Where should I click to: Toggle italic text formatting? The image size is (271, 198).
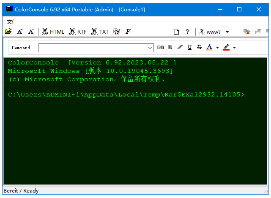179,48
